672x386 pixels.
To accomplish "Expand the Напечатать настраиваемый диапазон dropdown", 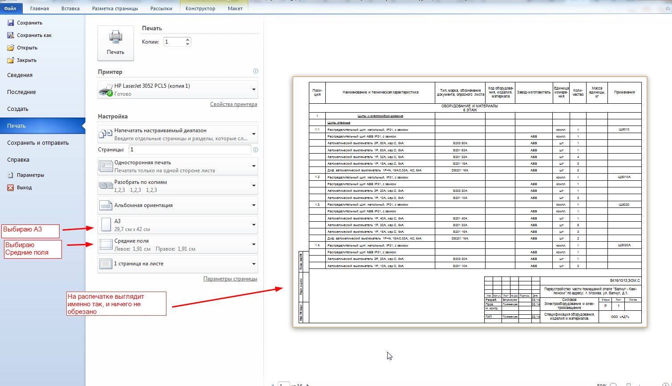I will tap(178, 134).
